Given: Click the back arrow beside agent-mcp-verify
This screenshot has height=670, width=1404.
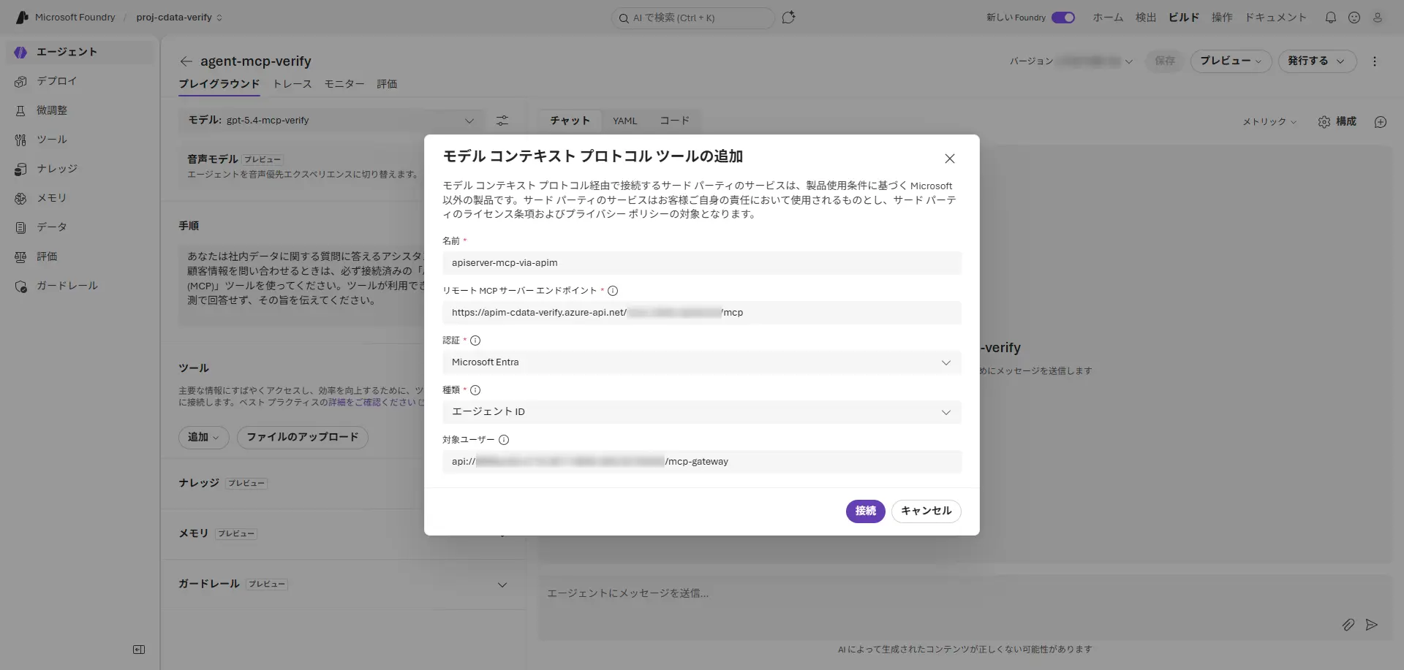Looking at the screenshot, I should (186, 61).
